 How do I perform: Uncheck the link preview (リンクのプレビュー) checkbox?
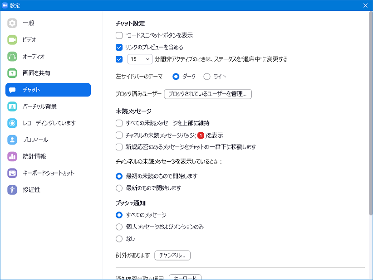click(x=119, y=47)
